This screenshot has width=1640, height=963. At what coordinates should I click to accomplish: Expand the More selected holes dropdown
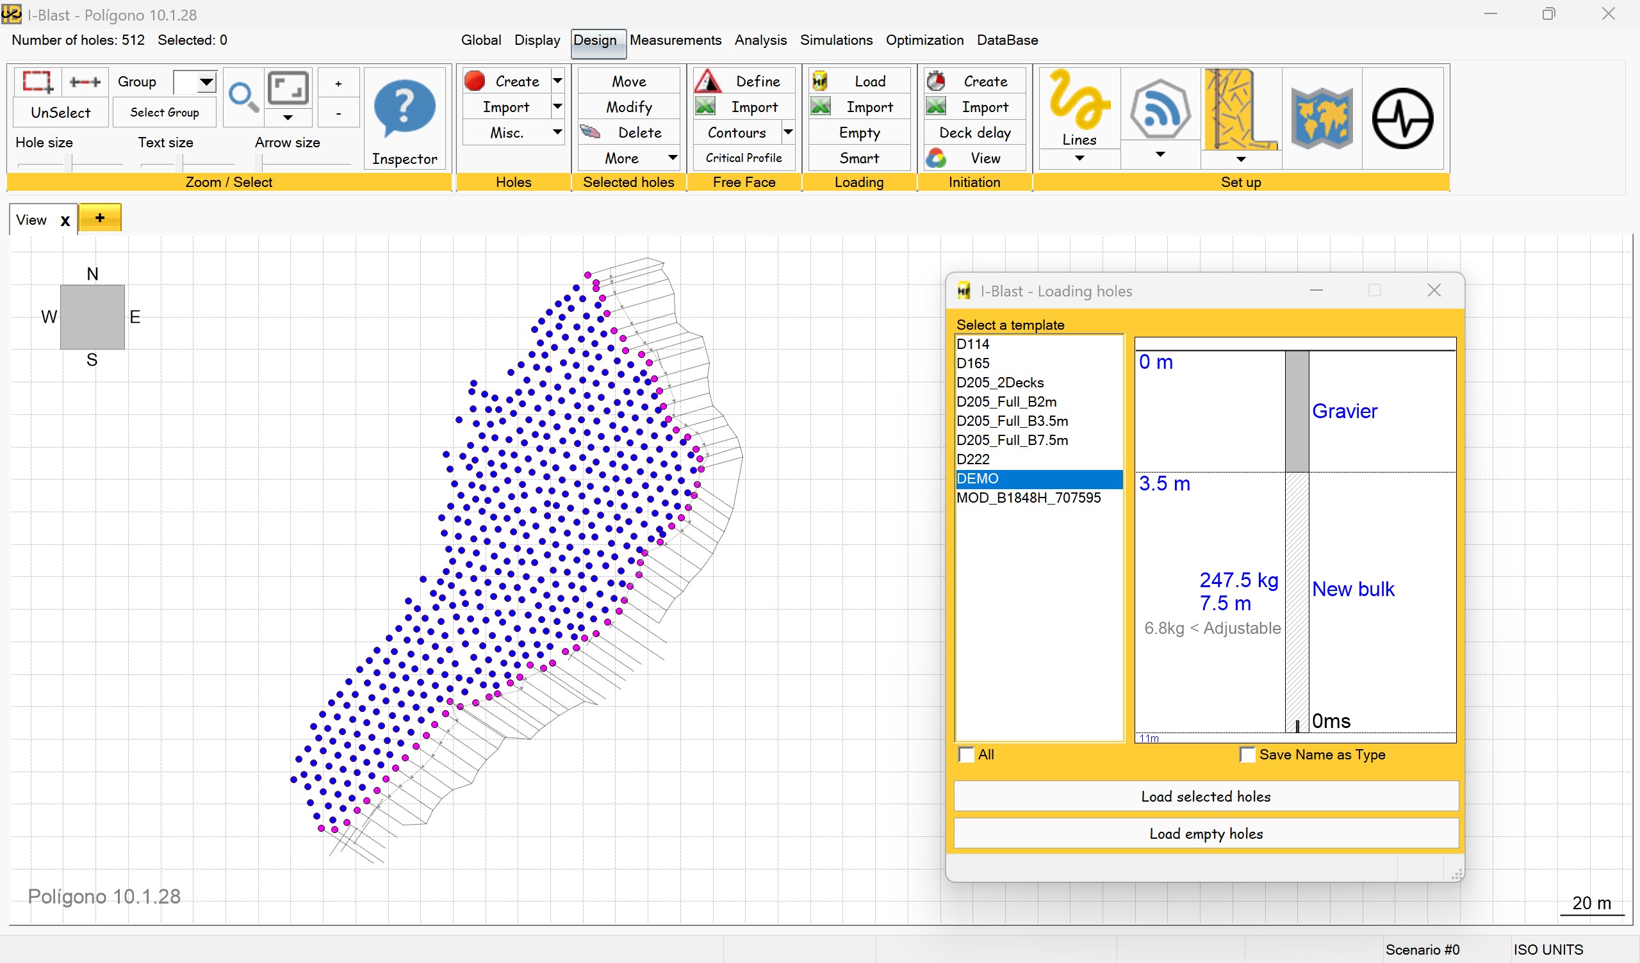point(672,158)
